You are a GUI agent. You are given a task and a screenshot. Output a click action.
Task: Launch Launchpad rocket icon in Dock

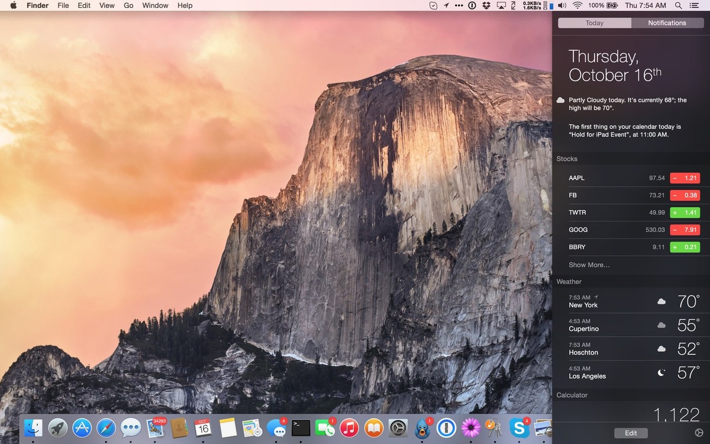click(58, 427)
